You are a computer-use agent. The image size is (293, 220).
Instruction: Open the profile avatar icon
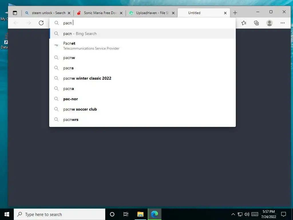click(269, 23)
